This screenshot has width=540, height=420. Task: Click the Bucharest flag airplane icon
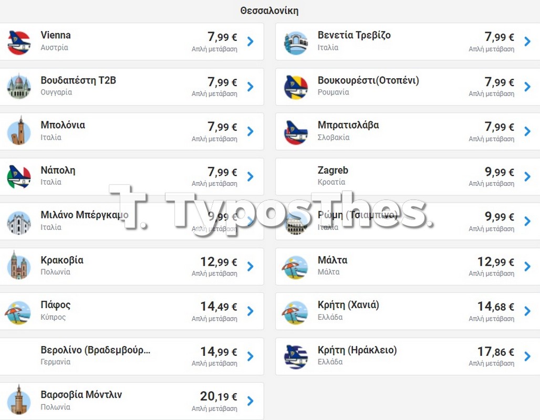pos(296,87)
